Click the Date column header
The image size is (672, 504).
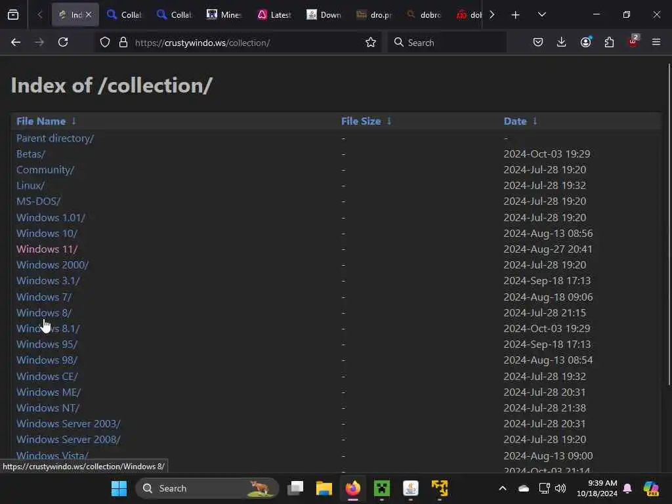[515, 121]
